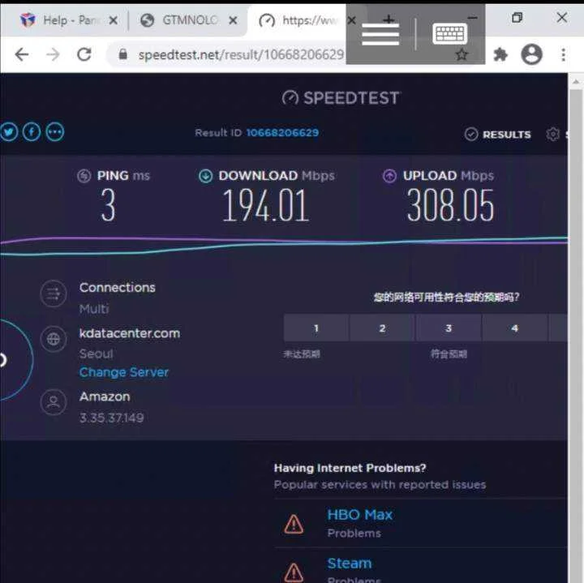
Task: Click the Ping indicator icon
Action: 84,176
